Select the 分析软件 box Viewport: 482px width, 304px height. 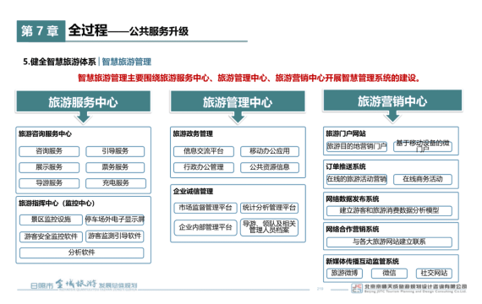tap(82, 253)
